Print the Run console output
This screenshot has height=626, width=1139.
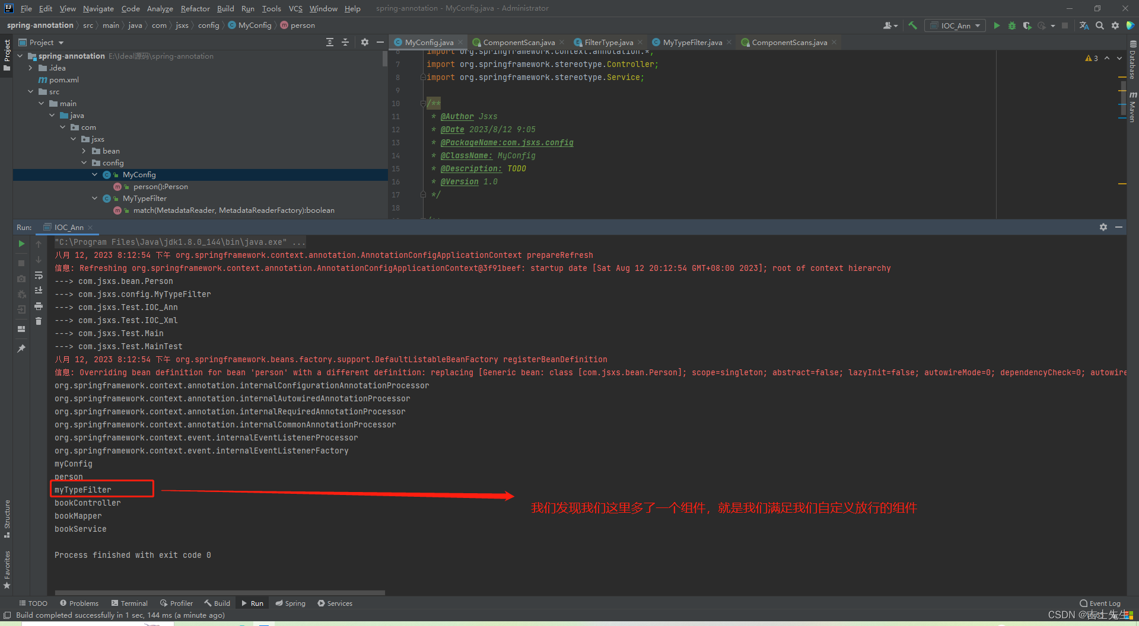point(39,306)
